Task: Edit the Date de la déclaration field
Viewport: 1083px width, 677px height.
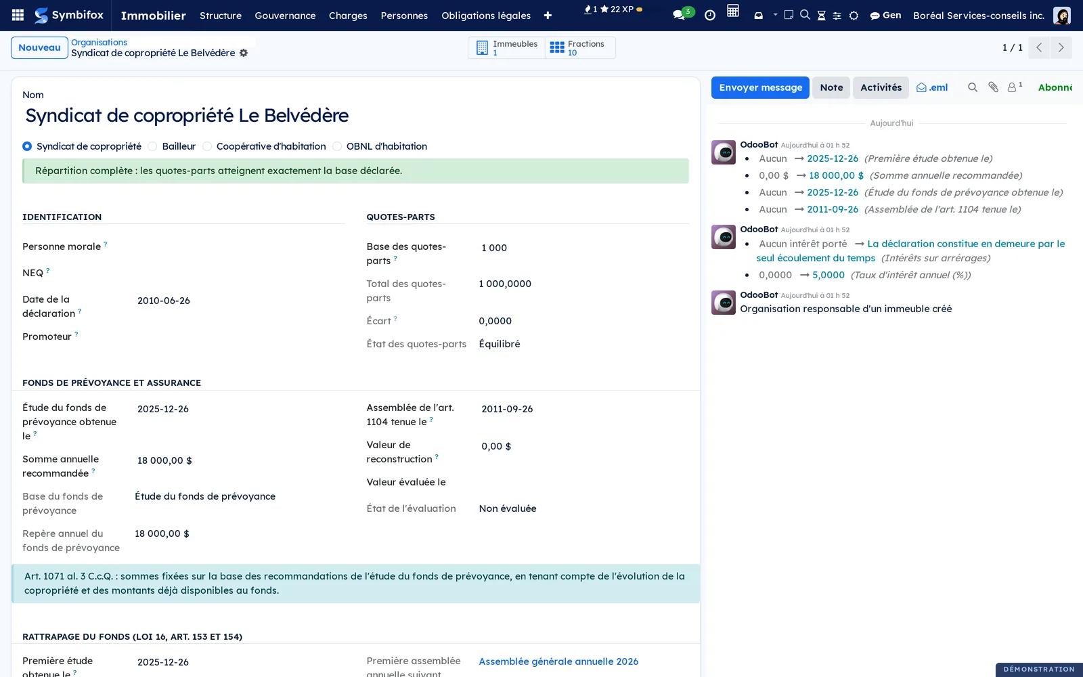Action: (x=240, y=301)
